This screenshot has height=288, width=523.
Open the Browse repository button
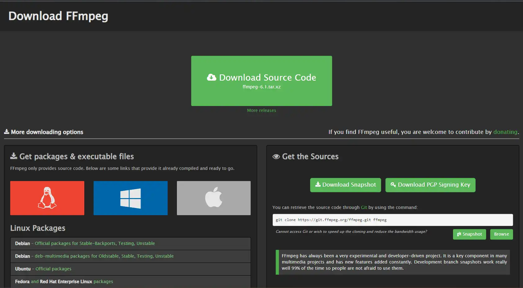click(x=501, y=234)
